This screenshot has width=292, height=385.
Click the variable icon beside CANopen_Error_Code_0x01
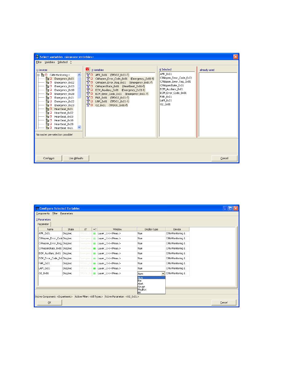(x=88, y=79)
